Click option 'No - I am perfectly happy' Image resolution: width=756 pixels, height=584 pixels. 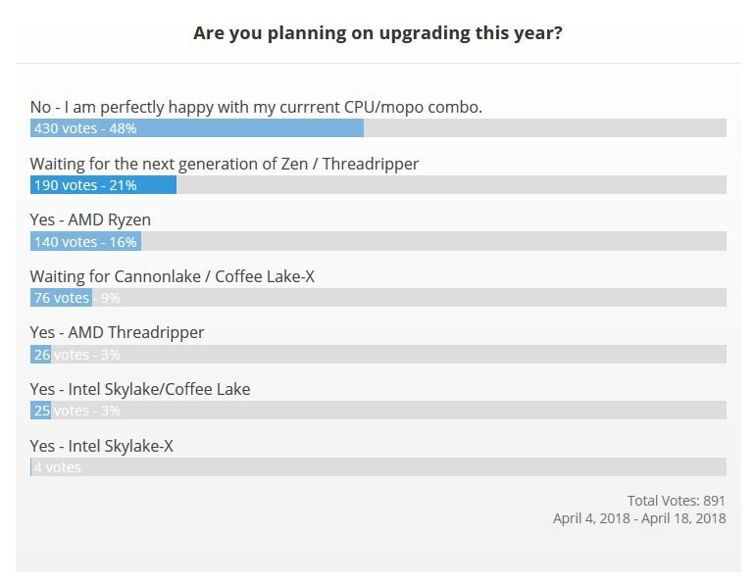[256, 107]
